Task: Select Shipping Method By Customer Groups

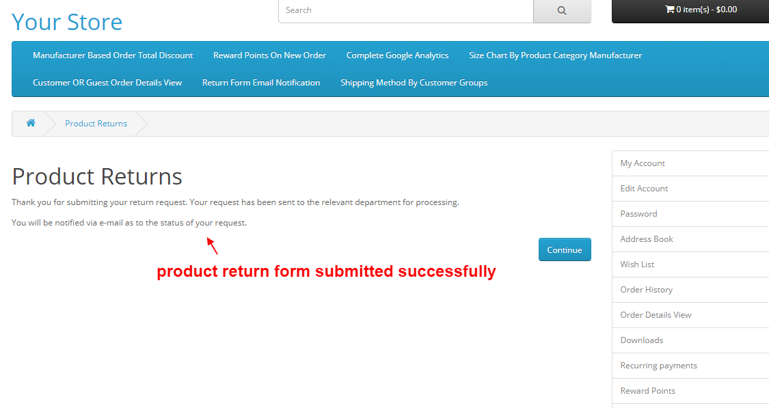Action: click(x=414, y=82)
